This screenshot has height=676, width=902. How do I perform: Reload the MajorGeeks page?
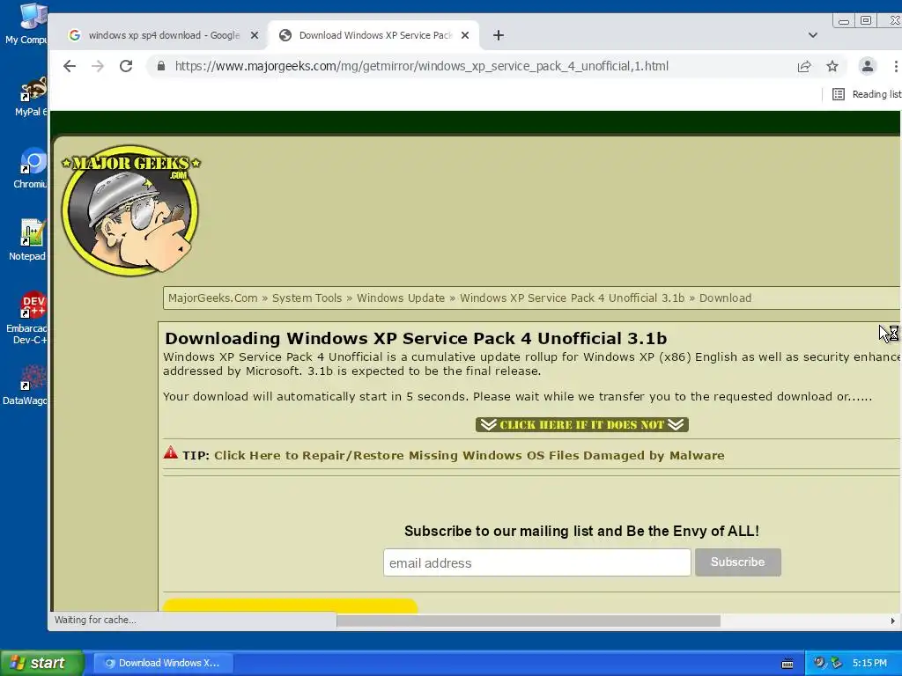click(126, 66)
